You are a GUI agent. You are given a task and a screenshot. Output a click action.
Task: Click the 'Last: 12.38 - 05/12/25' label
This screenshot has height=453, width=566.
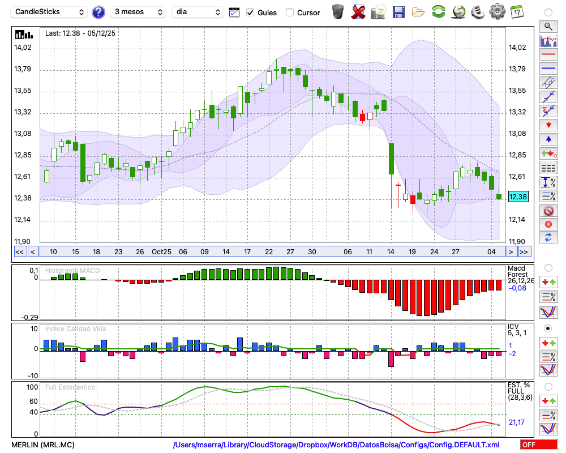point(80,33)
